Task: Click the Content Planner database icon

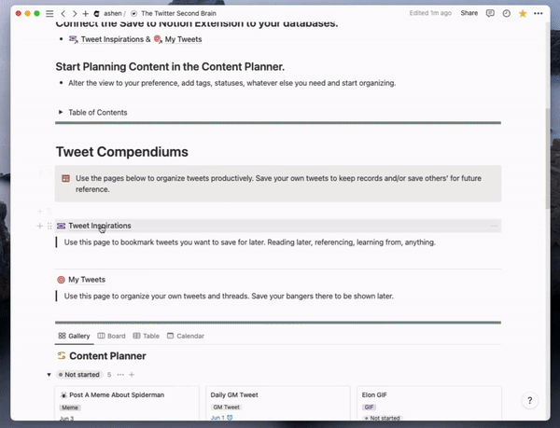Action: coord(62,355)
